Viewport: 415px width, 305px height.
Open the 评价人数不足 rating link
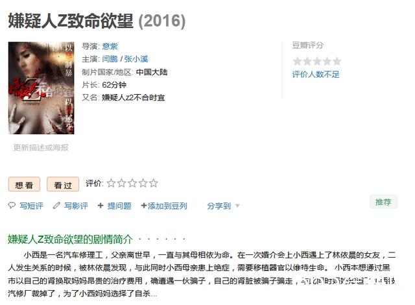click(316, 75)
